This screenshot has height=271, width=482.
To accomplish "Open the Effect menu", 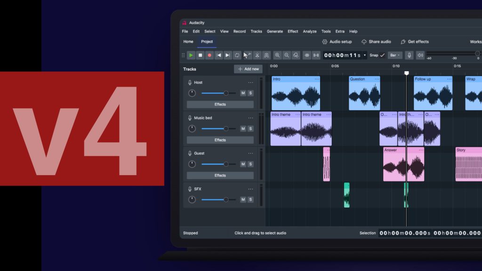I will tap(293, 32).
